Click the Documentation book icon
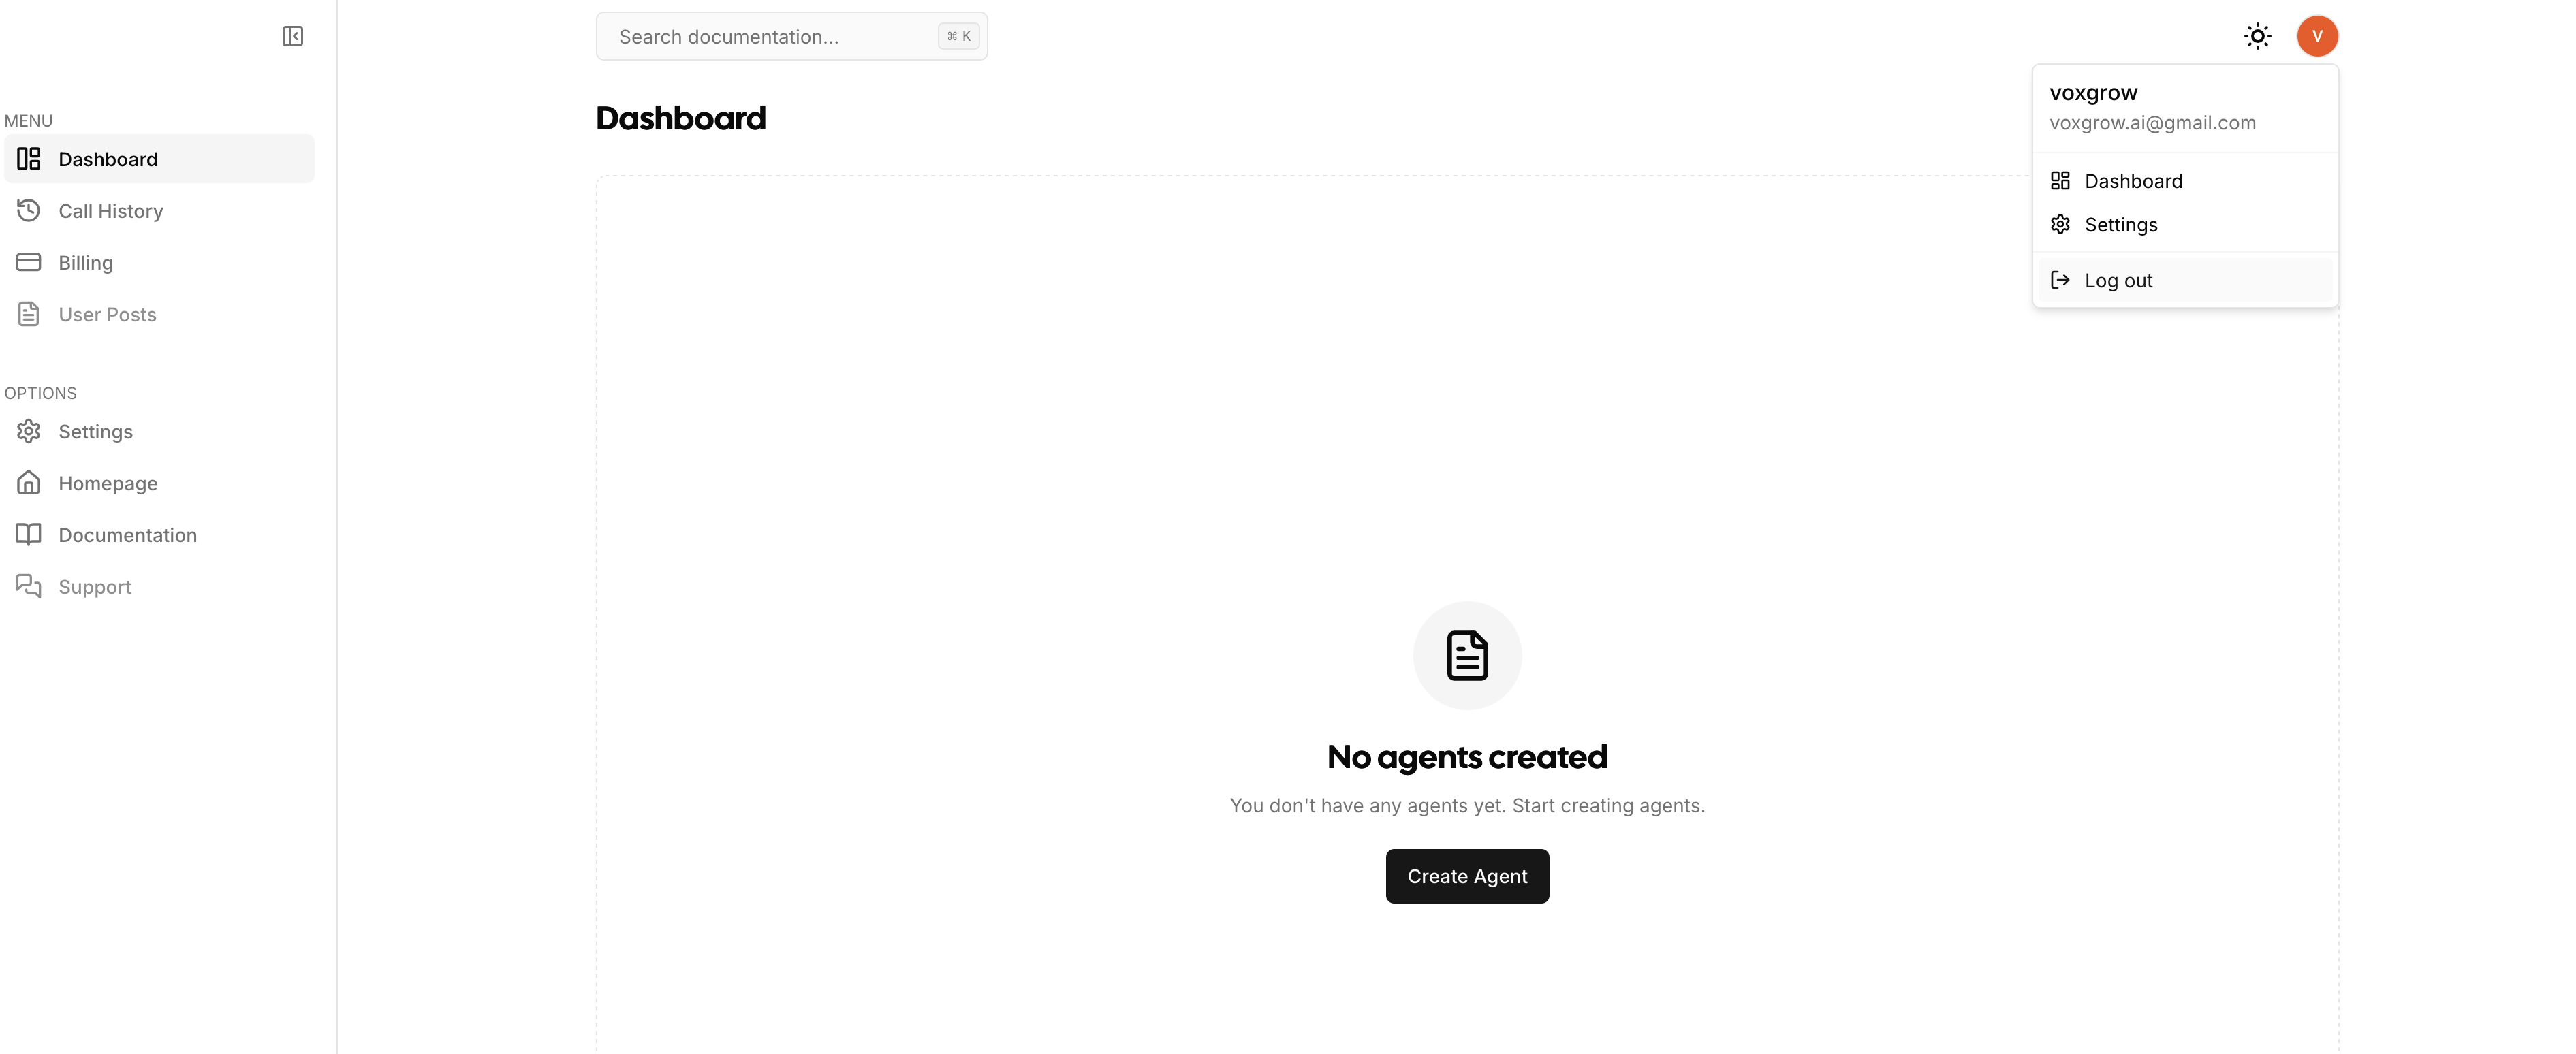2576x1054 pixels. (29, 534)
